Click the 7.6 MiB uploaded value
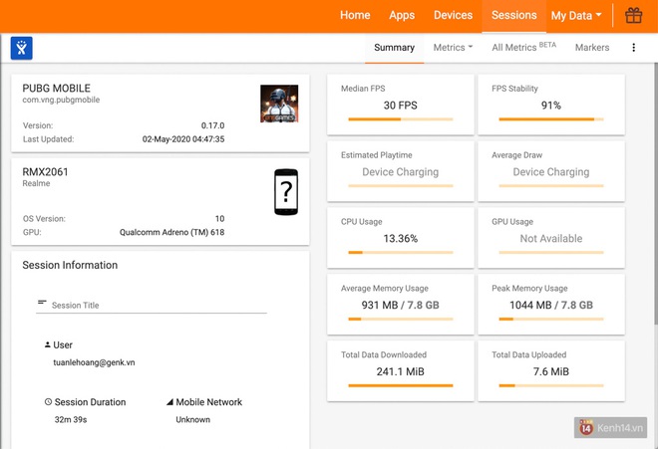The width and height of the screenshot is (658, 449). click(551, 371)
